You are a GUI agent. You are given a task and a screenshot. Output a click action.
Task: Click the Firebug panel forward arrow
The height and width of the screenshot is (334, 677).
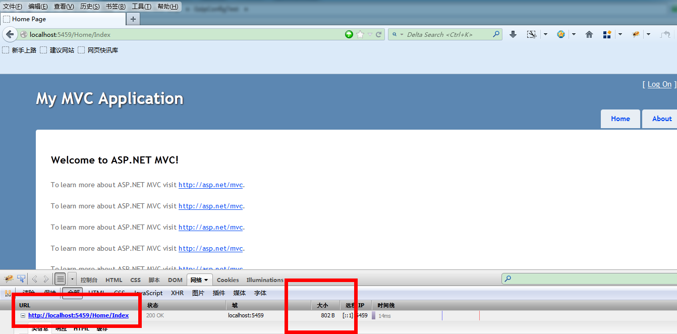coord(46,279)
